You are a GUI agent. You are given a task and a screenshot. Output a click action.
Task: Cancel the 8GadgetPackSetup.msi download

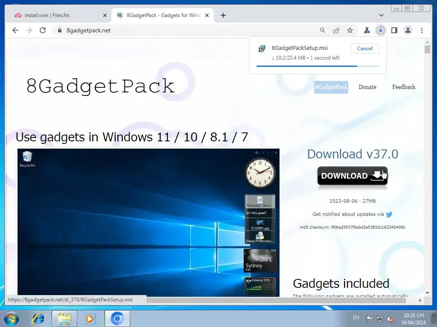tap(364, 49)
